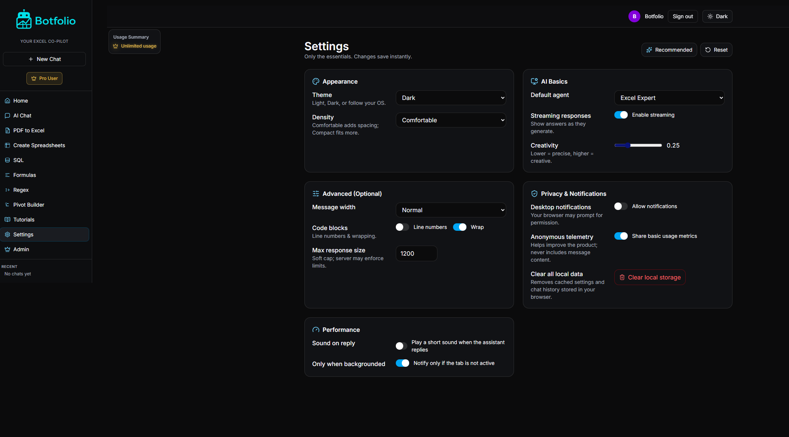Open the Theme dropdown showing Dark

click(450, 98)
